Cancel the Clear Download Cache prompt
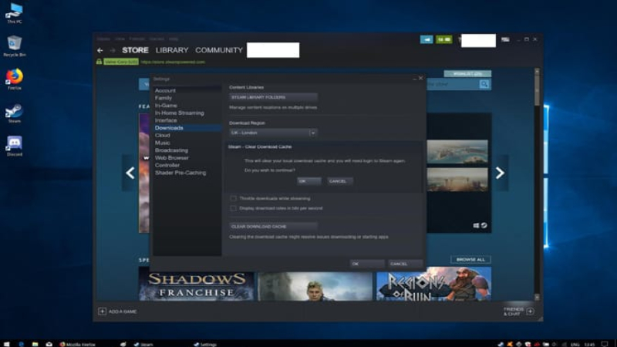 click(339, 181)
